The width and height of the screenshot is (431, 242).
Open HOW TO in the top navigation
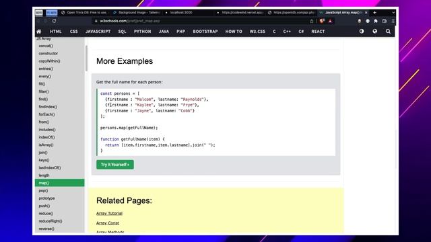click(234, 32)
